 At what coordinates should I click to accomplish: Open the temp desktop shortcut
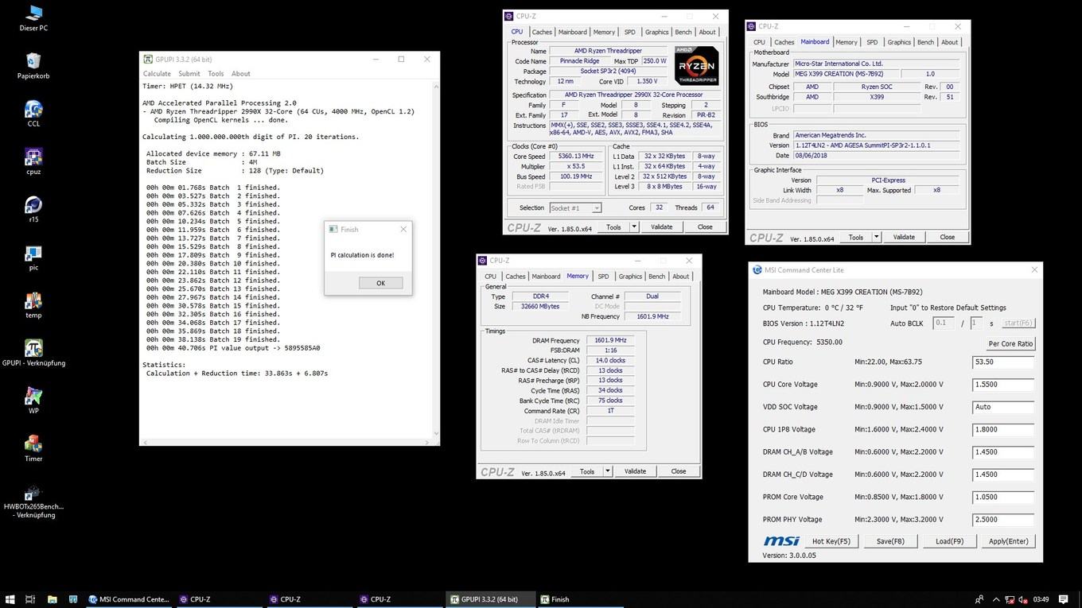click(33, 305)
